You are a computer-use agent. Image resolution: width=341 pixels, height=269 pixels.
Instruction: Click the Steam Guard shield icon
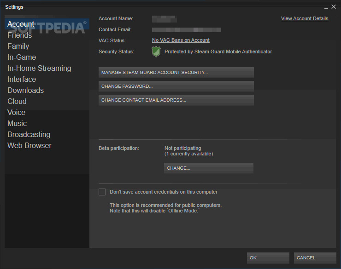156,52
